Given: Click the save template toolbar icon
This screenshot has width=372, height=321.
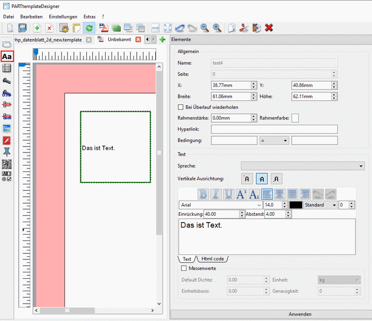Looking at the screenshot, I should (x=22, y=28).
